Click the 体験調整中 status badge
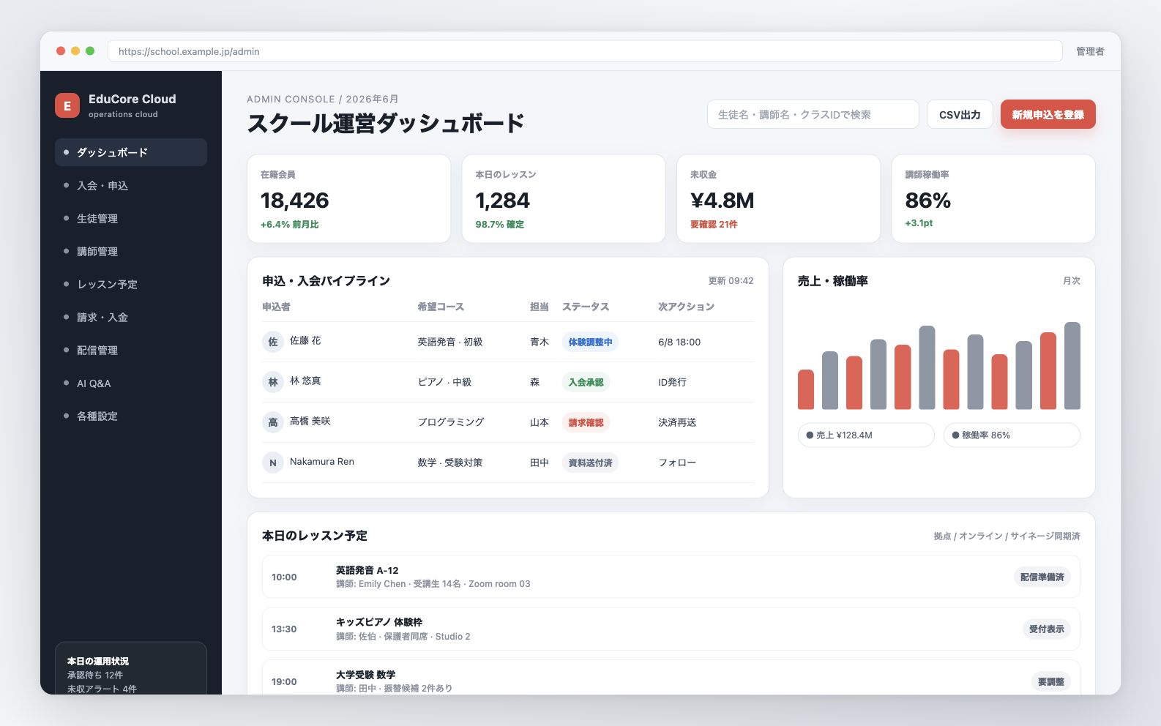1161x726 pixels. point(590,342)
